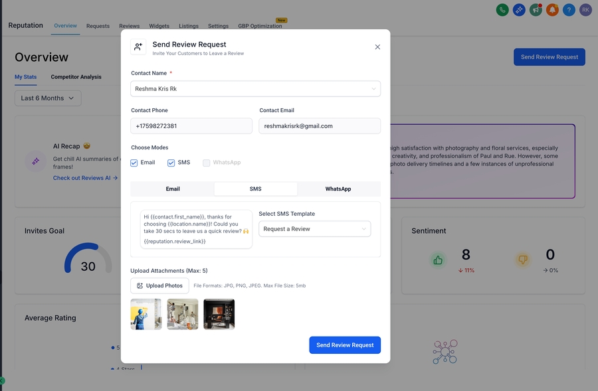The image size is (598, 391).
Task: Open the Last 6 Months date filter
Action: [x=48, y=98]
